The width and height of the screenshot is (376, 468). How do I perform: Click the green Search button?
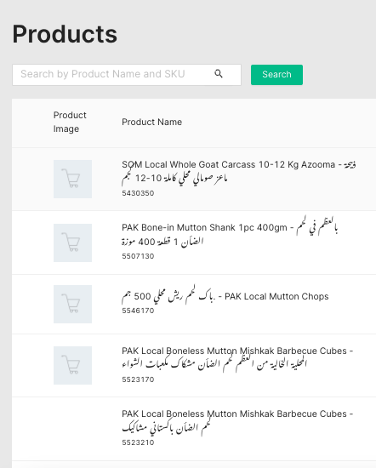[x=276, y=75]
